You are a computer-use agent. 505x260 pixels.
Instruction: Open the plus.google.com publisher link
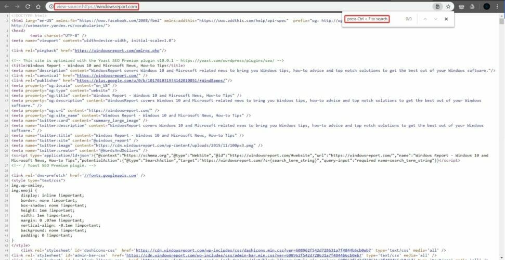[152, 80]
